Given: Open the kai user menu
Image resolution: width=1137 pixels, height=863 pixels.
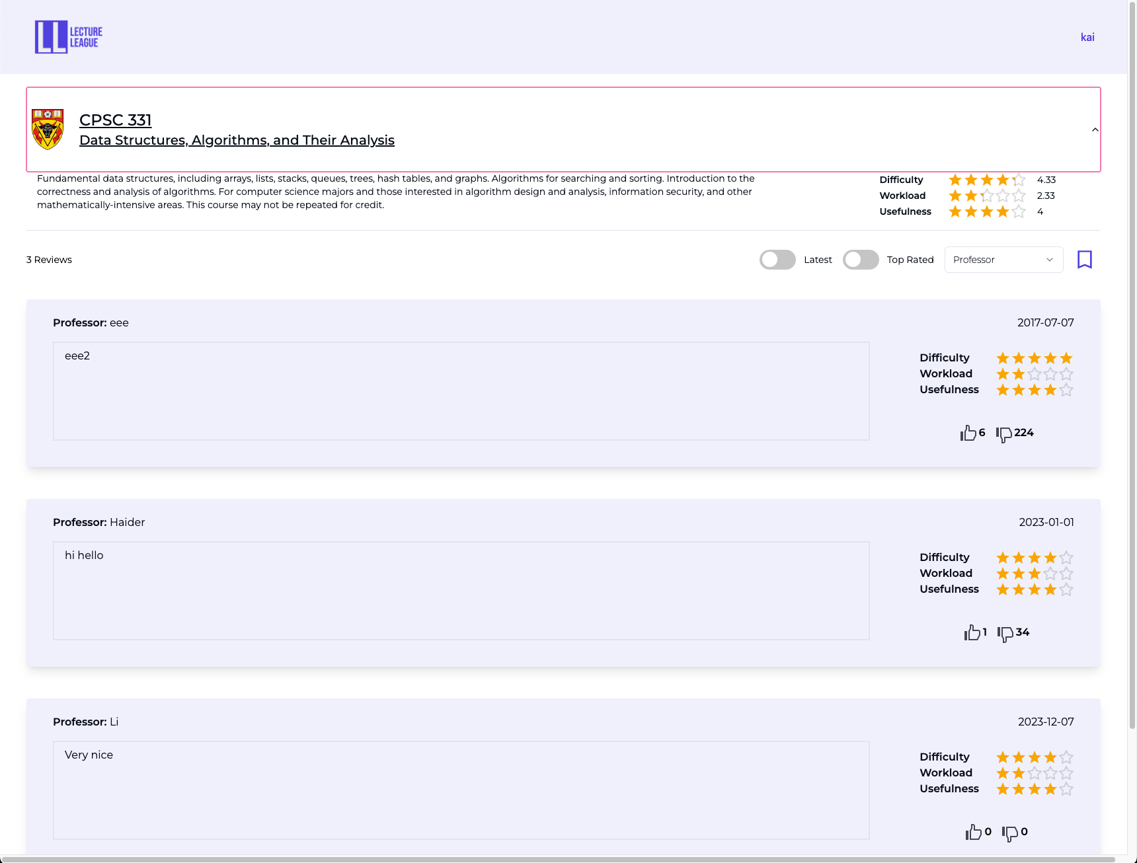Looking at the screenshot, I should [1087, 37].
